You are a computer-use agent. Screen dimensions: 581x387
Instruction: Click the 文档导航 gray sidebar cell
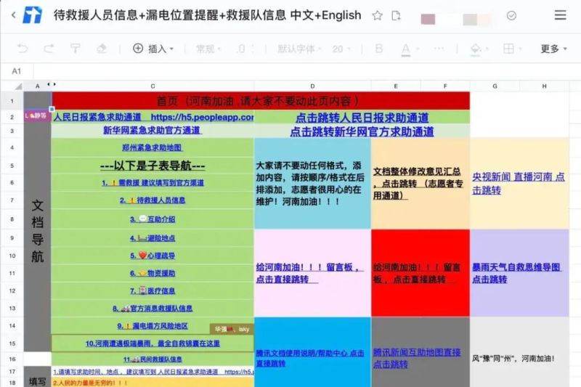click(x=38, y=231)
